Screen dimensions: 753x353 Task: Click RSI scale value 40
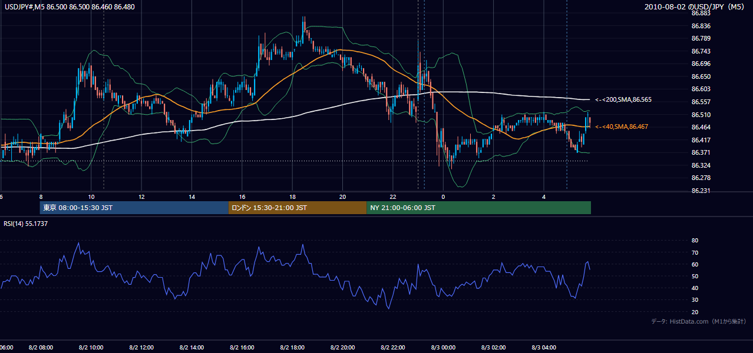tap(695, 288)
